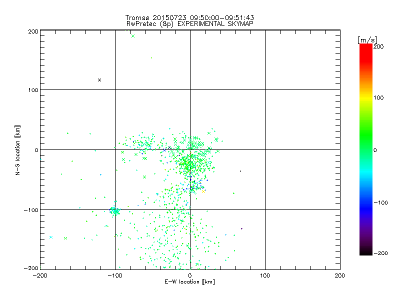The width and height of the screenshot is (400, 300).
Task: Click the '-200' tick label on the E-W axis
Action: tap(40, 275)
